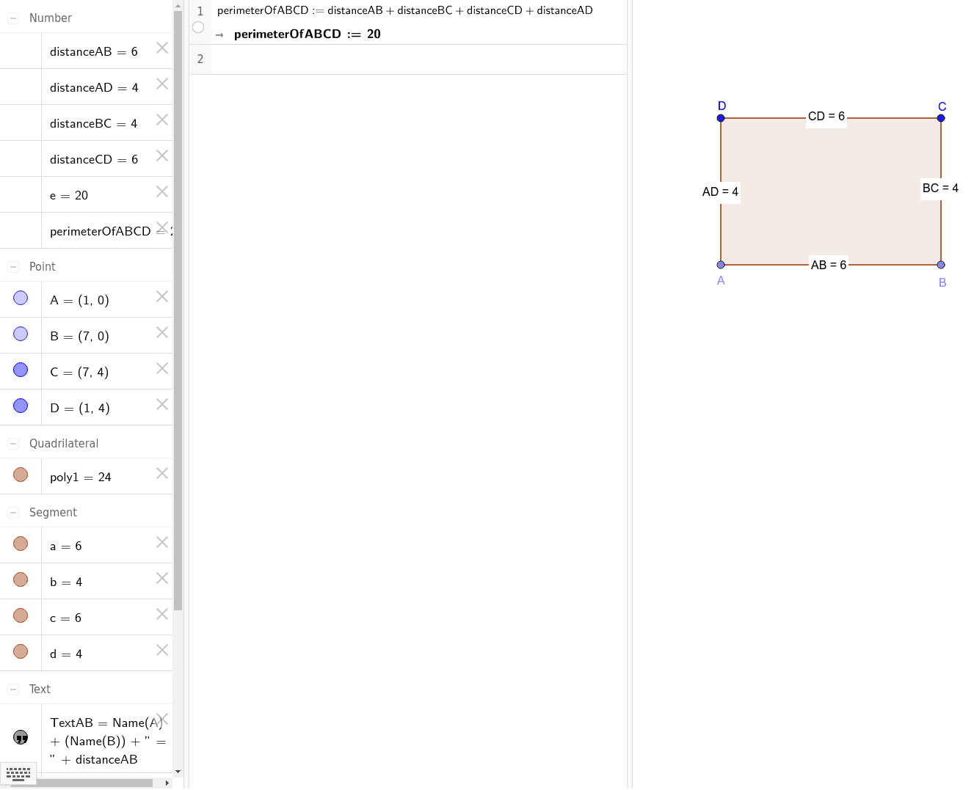
Task: Click point C in the graphics view
Action: [x=941, y=117]
